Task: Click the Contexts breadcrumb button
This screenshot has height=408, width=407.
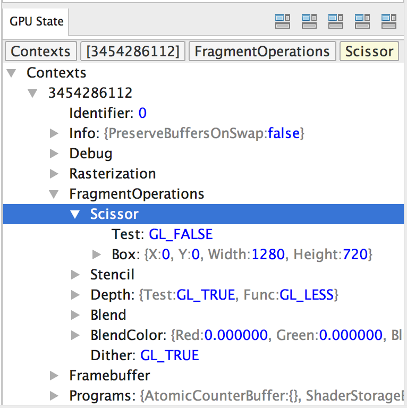Action: [x=41, y=52]
